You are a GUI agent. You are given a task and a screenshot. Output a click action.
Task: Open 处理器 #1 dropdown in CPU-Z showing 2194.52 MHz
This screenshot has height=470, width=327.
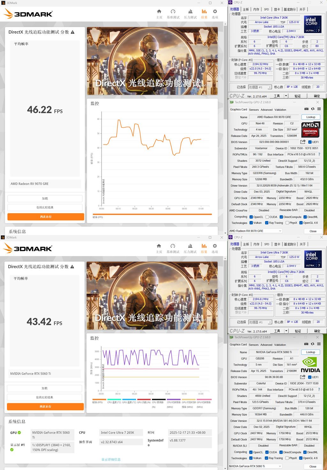point(260,87)
